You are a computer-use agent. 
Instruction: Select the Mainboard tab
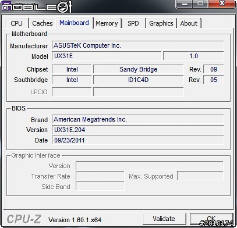click(x=75, y=23)
